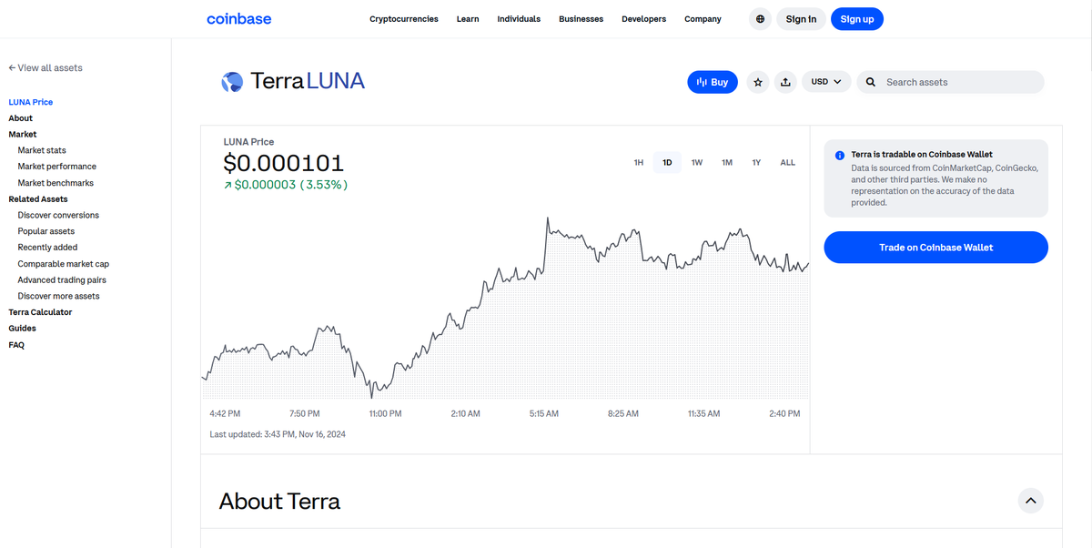Image resolution: width=1092 pixels, height=548 pixels.
Task: Click the $0.000101 price value
Action: [284, 164]
